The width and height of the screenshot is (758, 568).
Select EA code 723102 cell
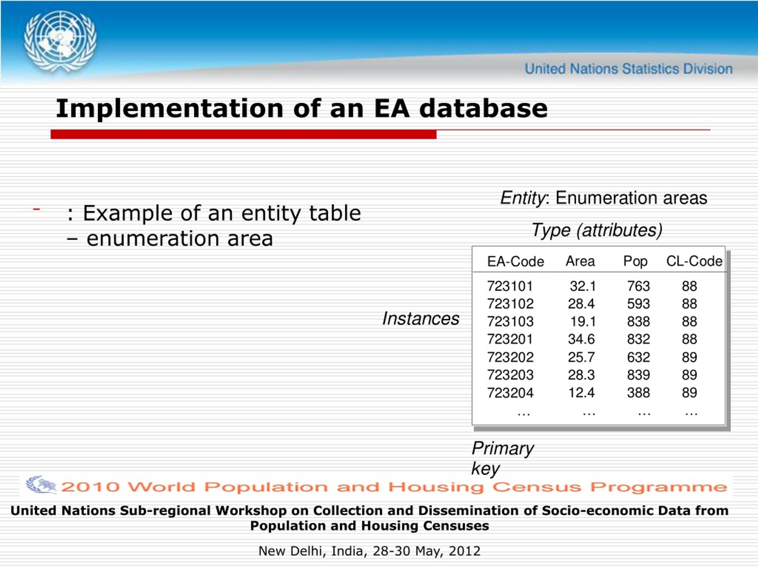(510, 304)
